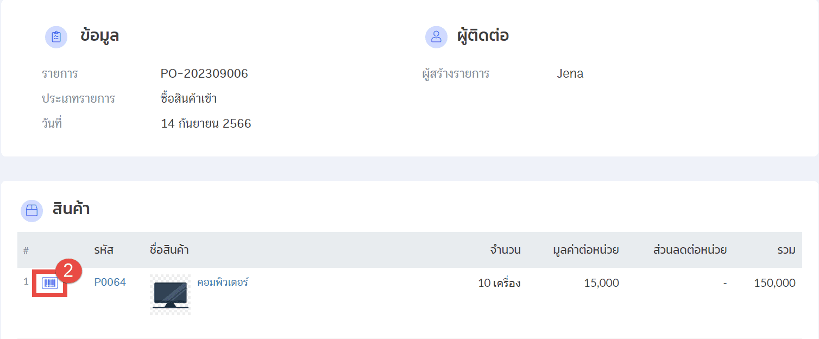Click the รหัส column header
The width and height of the screenshot is (819, 339).
click(103, 250)
